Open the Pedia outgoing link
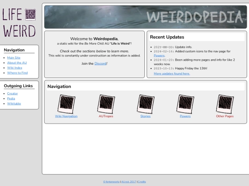This screenshot has width=249, height=186. click(11, 99)
